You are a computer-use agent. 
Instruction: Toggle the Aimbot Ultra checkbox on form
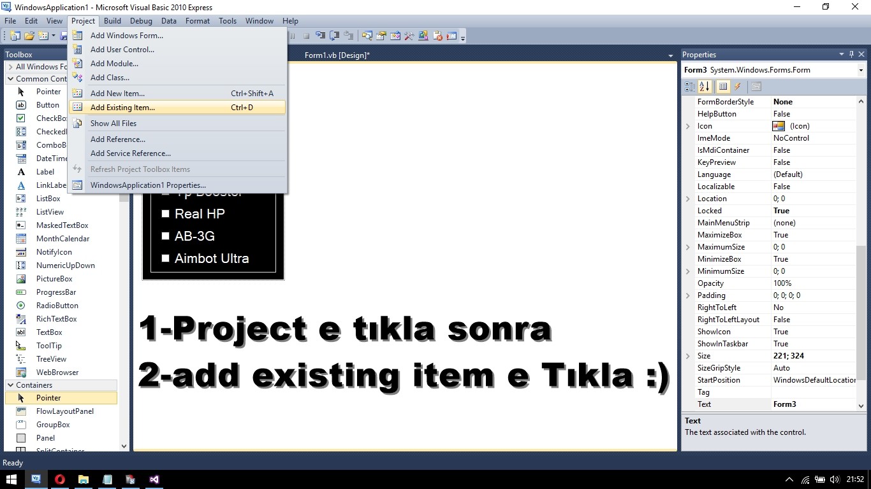point(166,259)
